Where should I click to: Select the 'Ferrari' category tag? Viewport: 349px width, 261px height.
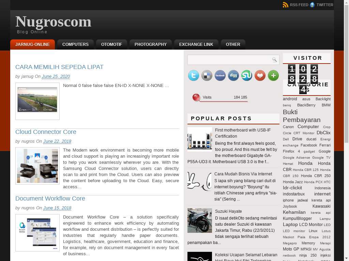coord(325,145)
